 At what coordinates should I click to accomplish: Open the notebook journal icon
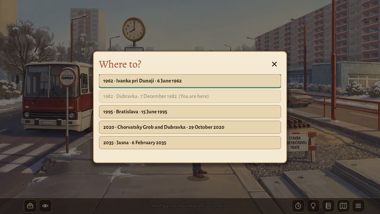pyautogui.click(x=328, y=206)
